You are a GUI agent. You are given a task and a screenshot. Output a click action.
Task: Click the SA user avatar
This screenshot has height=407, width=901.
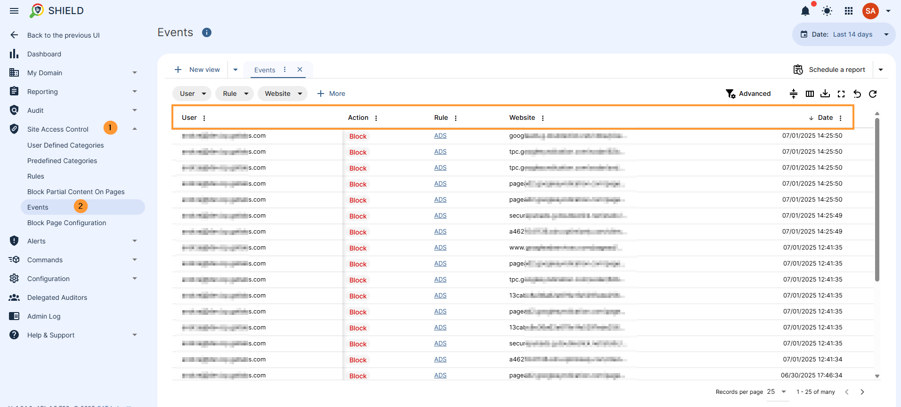pyautogui.click(x=870, y=11)
